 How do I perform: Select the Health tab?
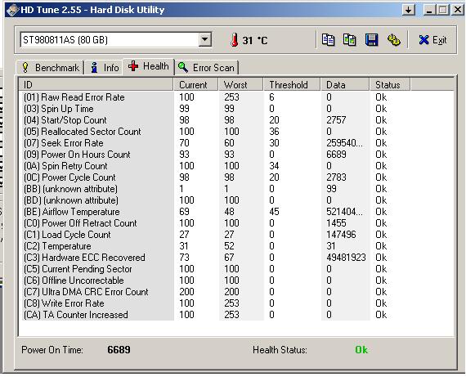[149, 66]
